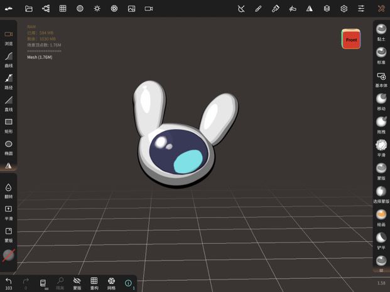Toggle symmetry icon in left toolbar
Image resolution: width=390 pixels, height=292 pixels.
8,165
